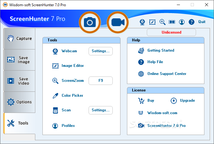
Task: Click the Buy shopping cart icon
Action: tap(141, 101)
